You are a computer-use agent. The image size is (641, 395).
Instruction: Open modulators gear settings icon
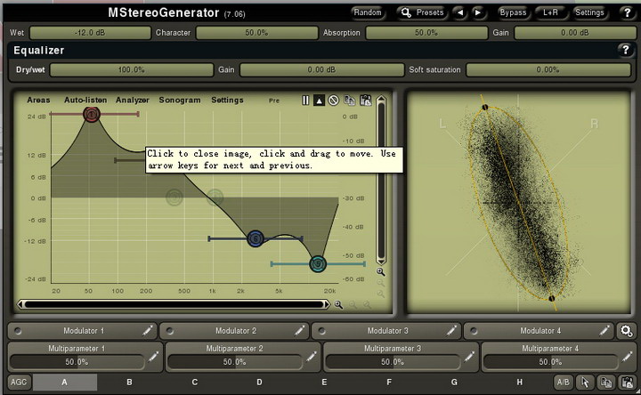point(626,331)
